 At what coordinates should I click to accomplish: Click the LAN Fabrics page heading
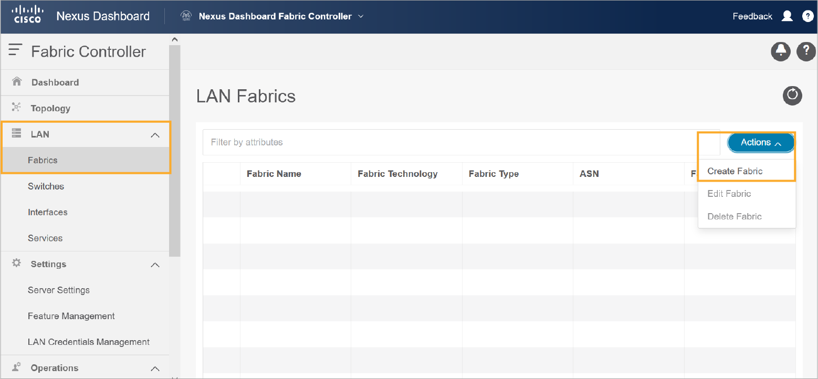pyautogui.click(x=246, y=96)
